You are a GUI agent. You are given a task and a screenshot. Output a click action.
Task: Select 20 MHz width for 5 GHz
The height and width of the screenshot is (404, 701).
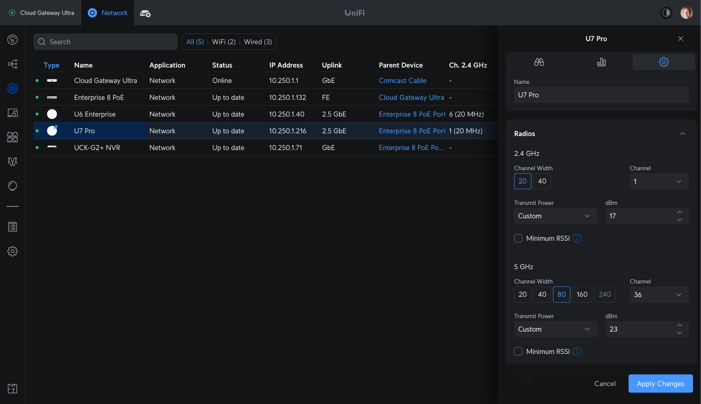pos(523,294)
